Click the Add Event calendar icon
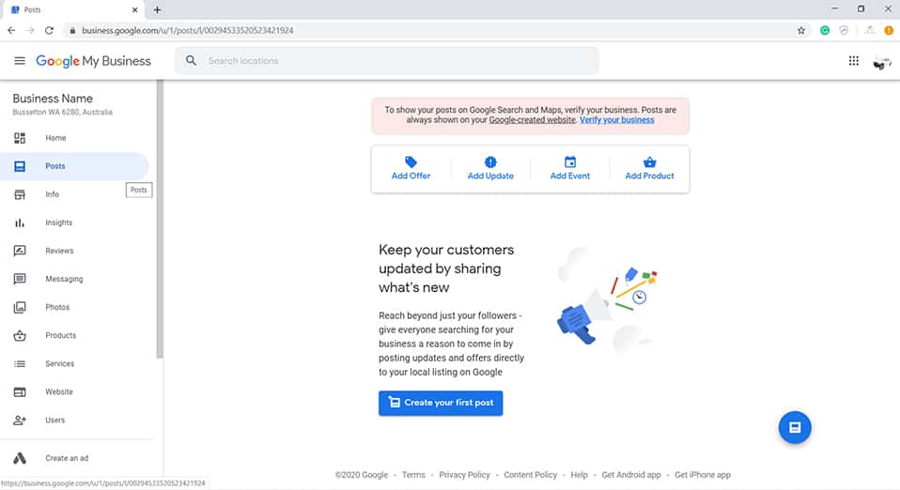Screen dimensions: 900x490 coord(570,161)
